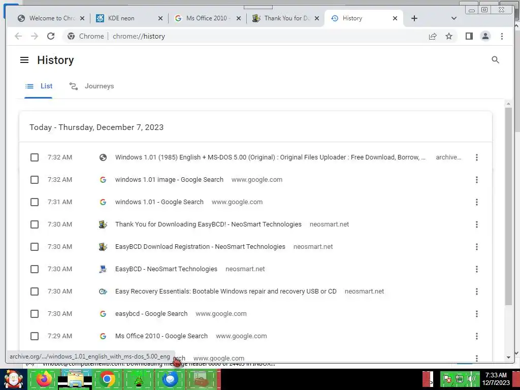Close the KDE neon tab
The image size is (520, 390).
click(x=160, y=18)
